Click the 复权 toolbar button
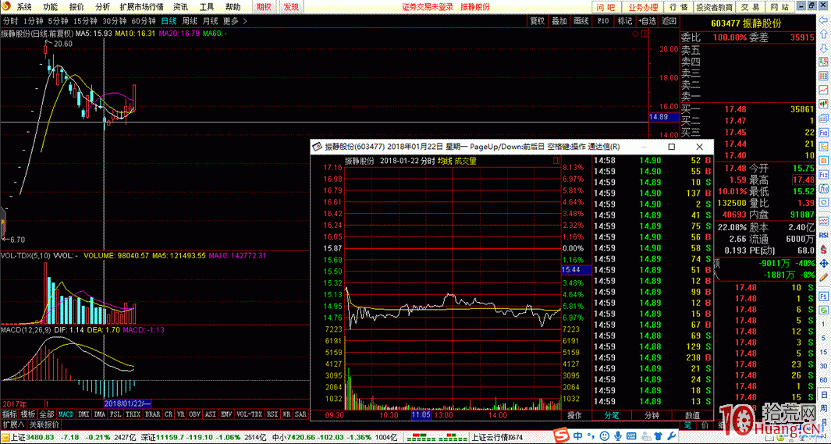Image resolution: width=831 pixels, height=444 pixels. (538, 20)
